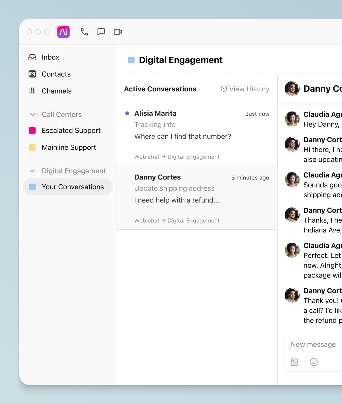Image resolution: width=342 pixels, height=404 pixels.
Task: Click the phone call icon in the top bar
Action: tap(84, 32)
